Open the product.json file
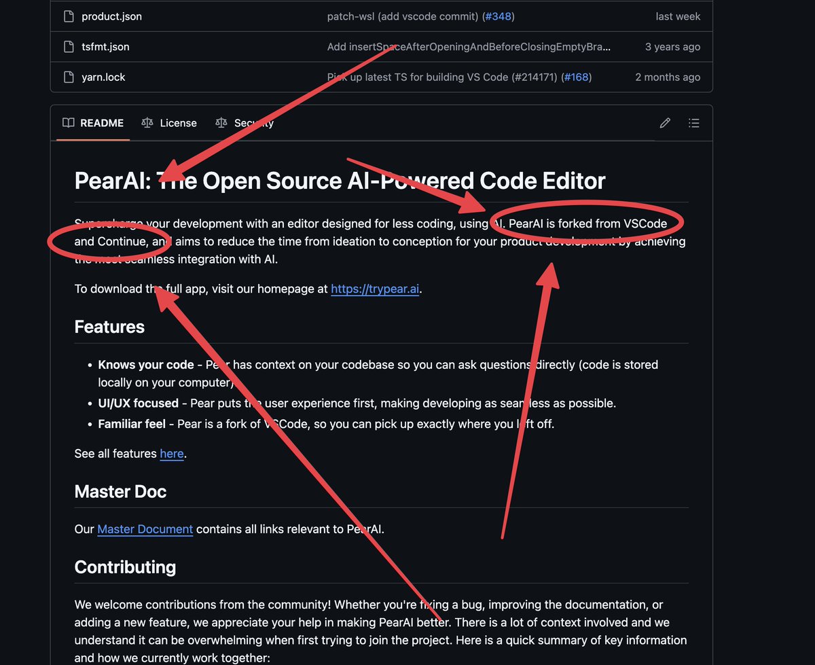815x665 pixels. coord(111,16)
